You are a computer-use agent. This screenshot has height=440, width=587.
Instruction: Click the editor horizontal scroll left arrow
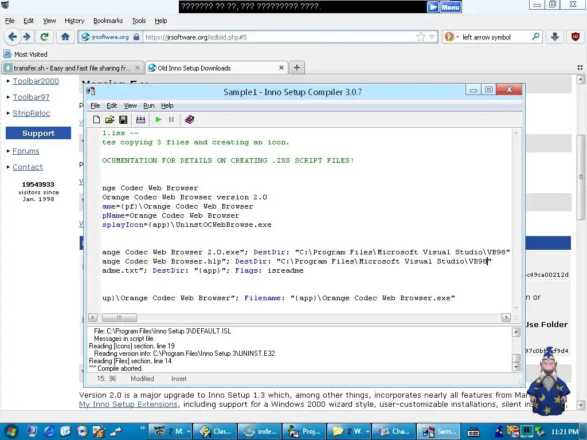[93, 317]
